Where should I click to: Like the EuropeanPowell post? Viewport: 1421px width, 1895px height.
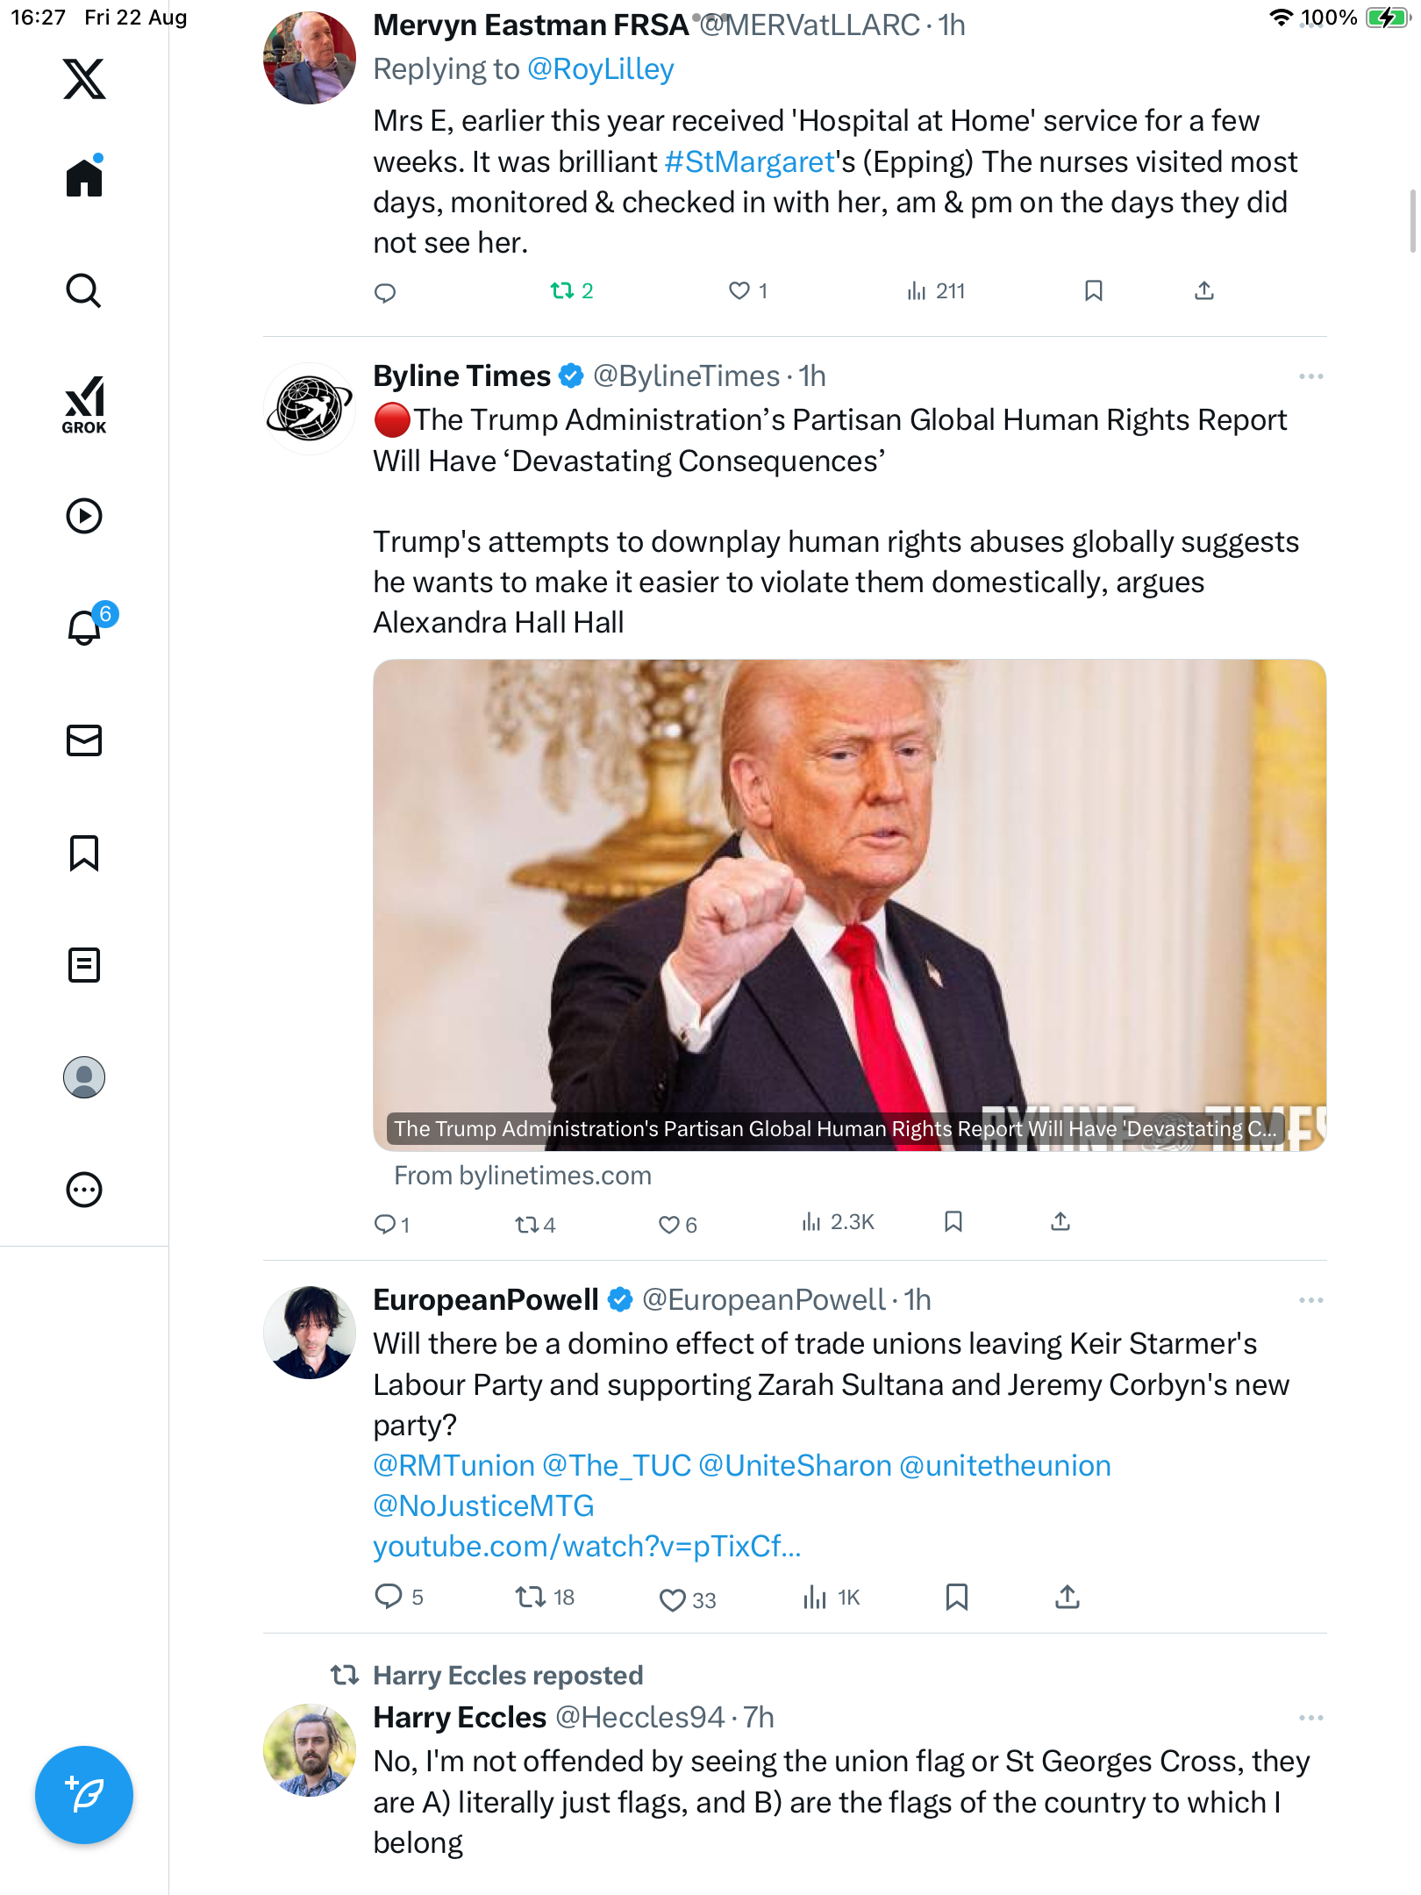tap(672, 1600)
